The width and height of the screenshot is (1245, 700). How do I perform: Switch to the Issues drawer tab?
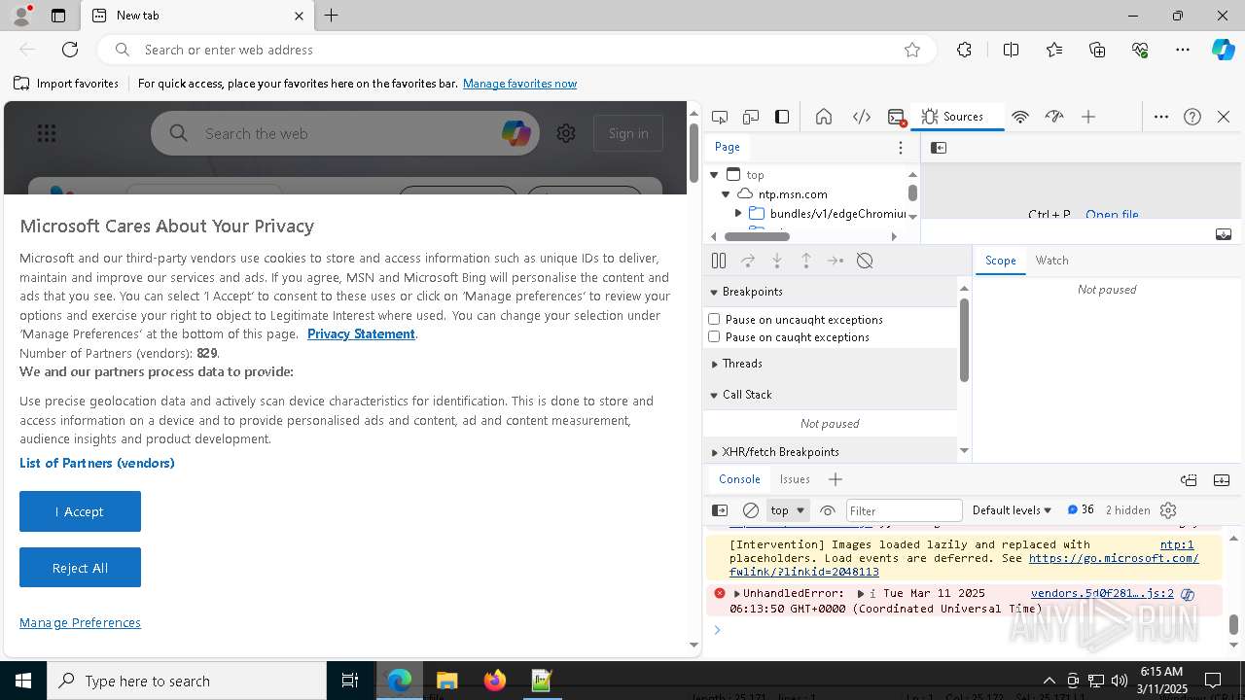[x=795, y=479]
